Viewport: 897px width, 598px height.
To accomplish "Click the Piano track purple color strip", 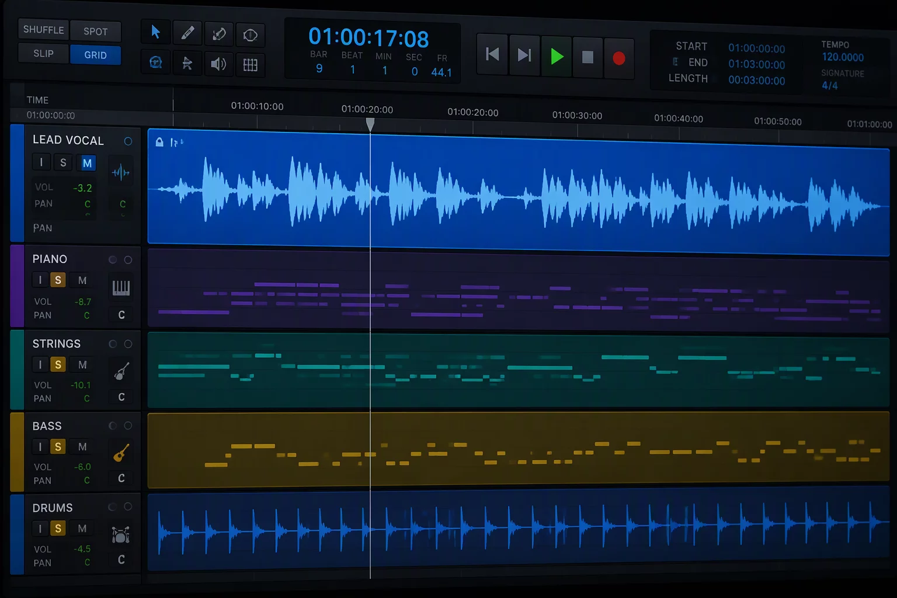I will click(17, 286).
